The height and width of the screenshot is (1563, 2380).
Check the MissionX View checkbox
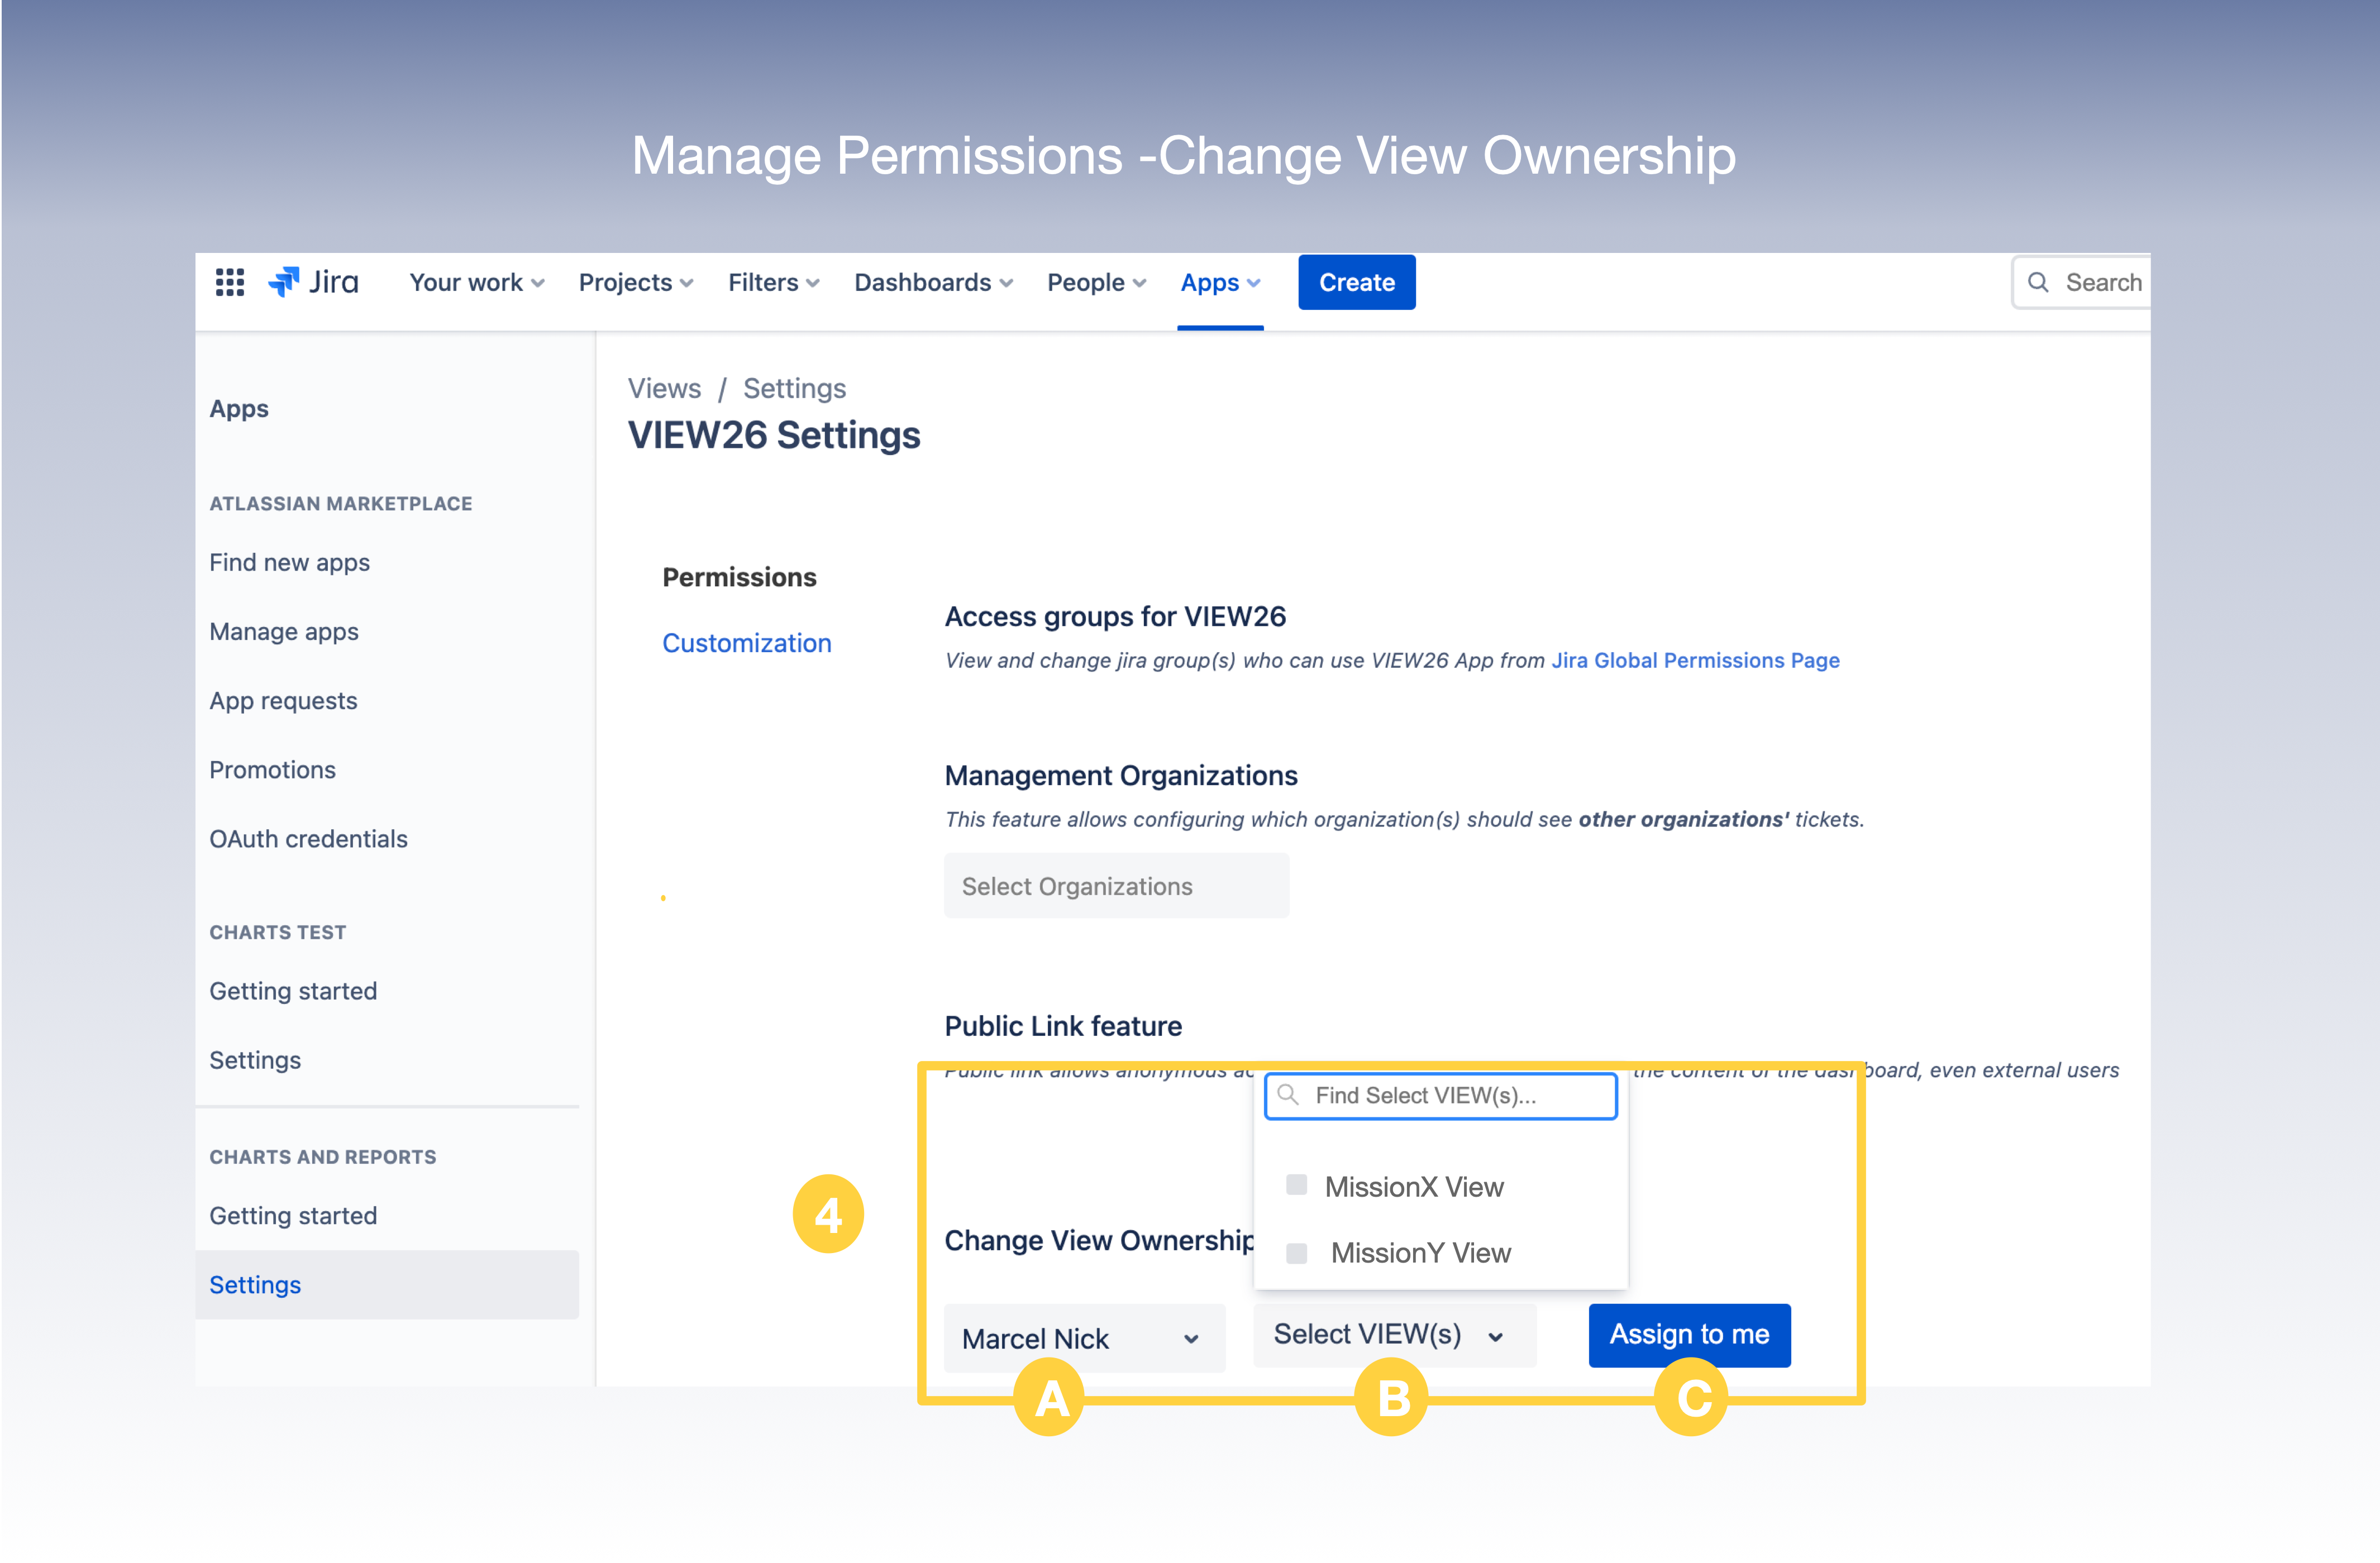1297,1185
